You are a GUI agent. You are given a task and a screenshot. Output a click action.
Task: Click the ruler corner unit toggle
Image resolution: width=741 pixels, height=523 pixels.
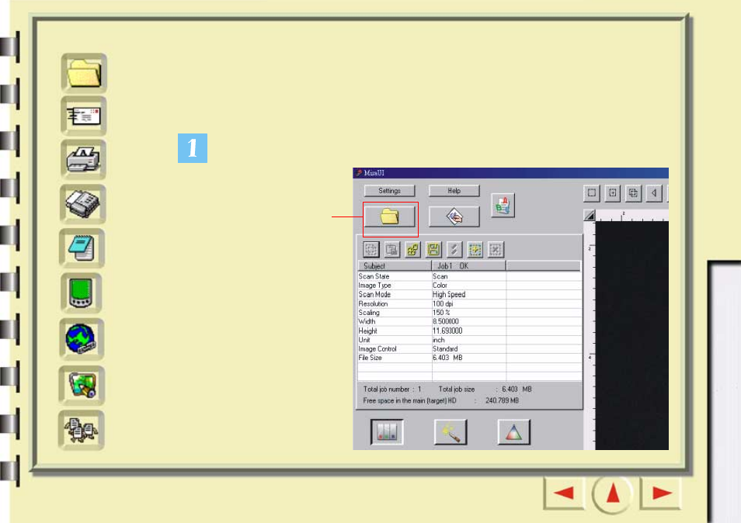coord(590,216)
